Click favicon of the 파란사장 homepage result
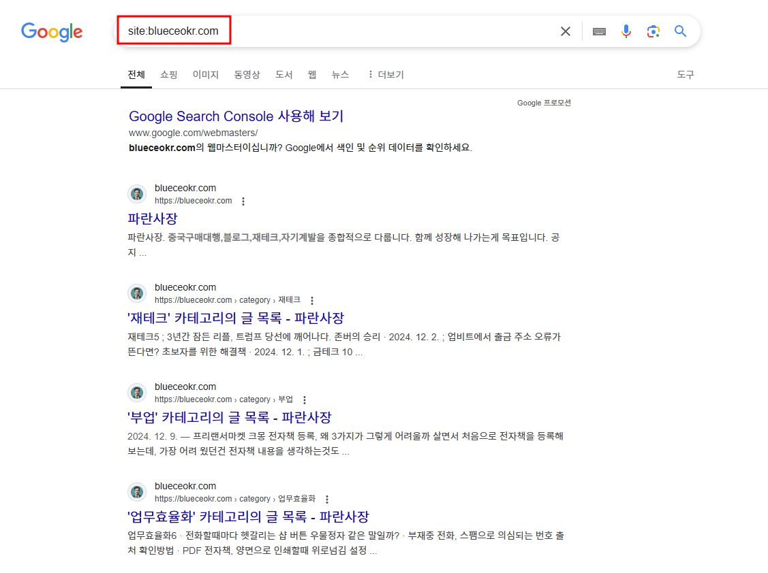This screenshot has height=573, width=768. pos(137,194)
